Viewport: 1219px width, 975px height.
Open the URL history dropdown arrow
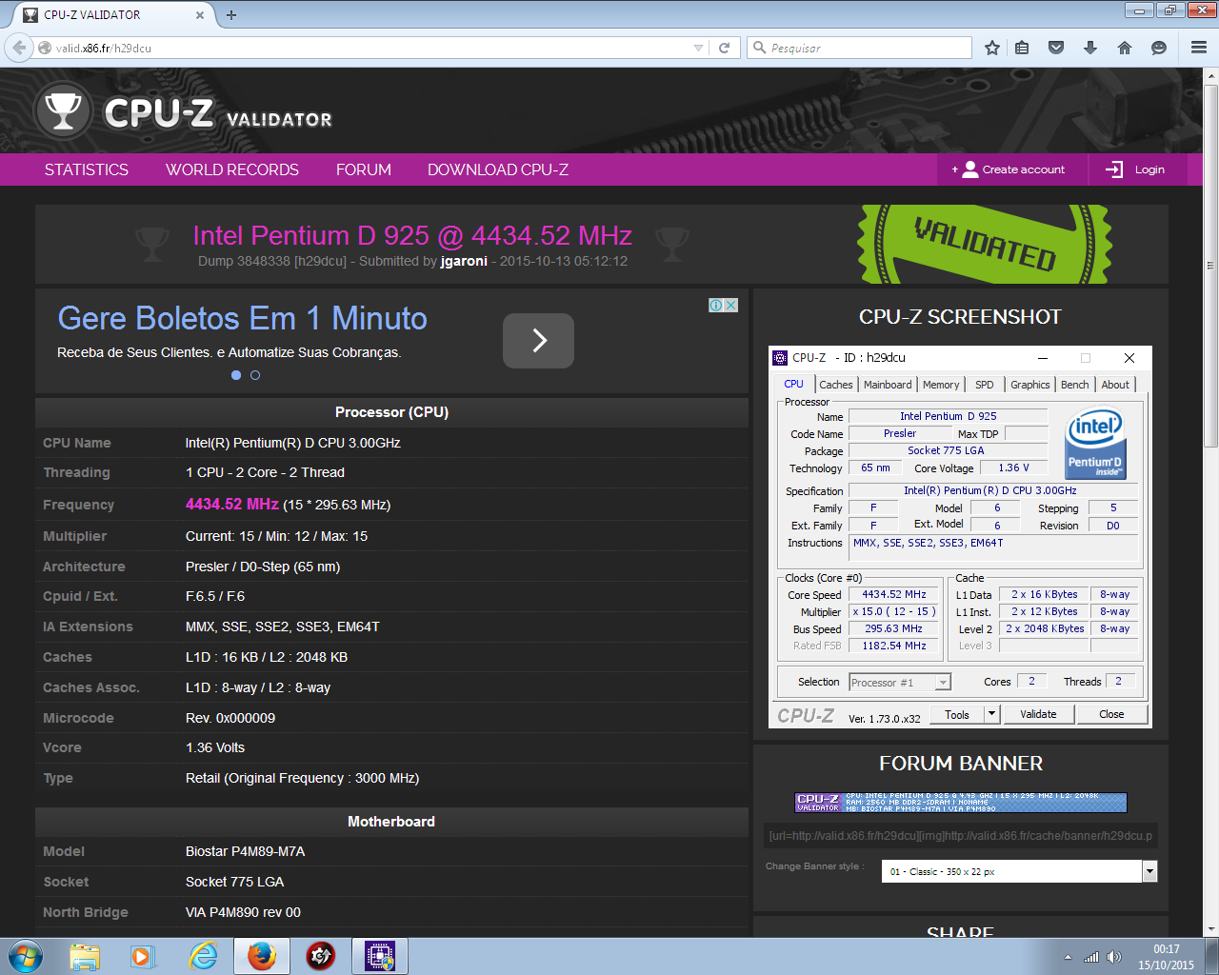coord(698,48)
